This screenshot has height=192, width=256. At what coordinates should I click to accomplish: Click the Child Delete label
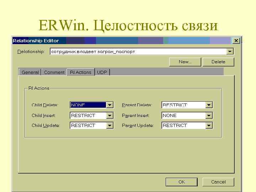[45, 105]
